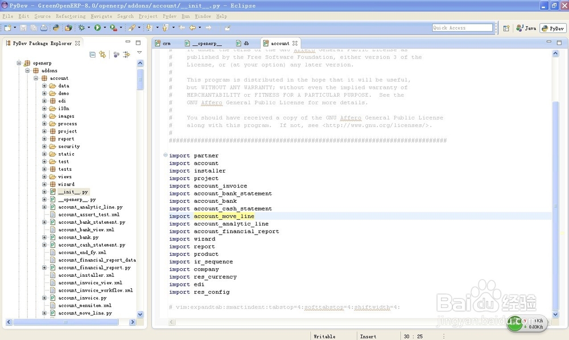Open the Debug configurations dropdown arrow
Image resolution: width=569 pixels, height=340 pixels.
[89, 27]
